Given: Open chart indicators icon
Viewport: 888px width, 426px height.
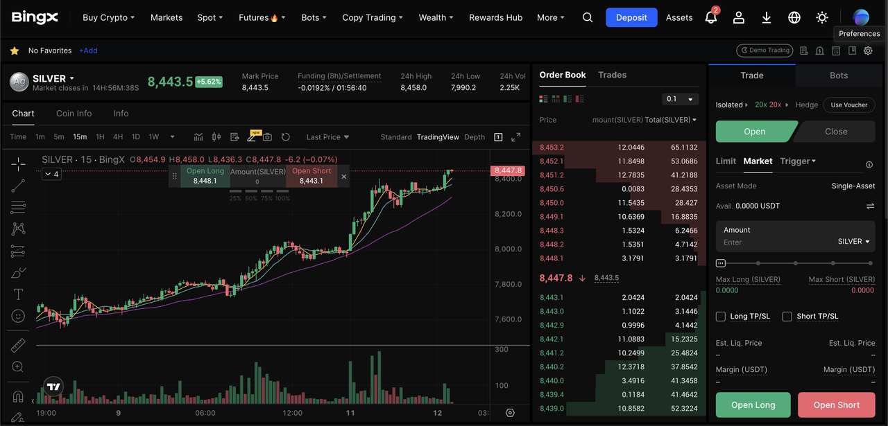Looking at the screenshot, I should (x=198, y=137).
